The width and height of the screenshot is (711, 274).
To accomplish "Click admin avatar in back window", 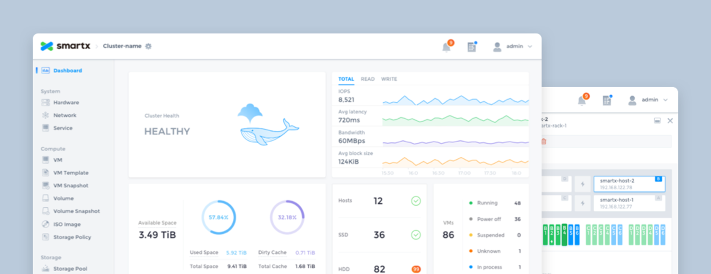I will pyautogui.click(x=632, y=100).
